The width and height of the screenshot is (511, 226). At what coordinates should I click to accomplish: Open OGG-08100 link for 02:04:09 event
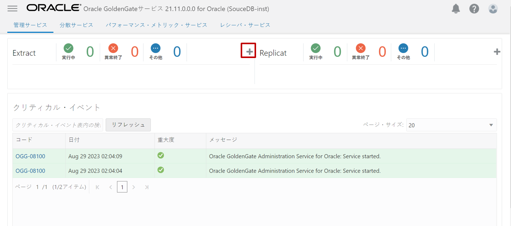point(30,156)
